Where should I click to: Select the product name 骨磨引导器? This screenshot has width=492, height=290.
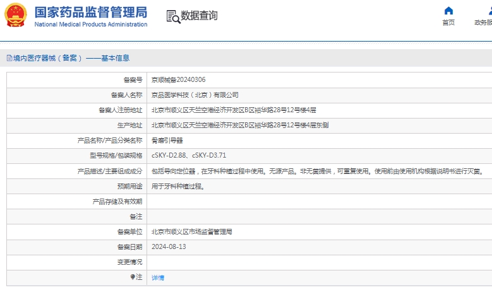[167, 141]
